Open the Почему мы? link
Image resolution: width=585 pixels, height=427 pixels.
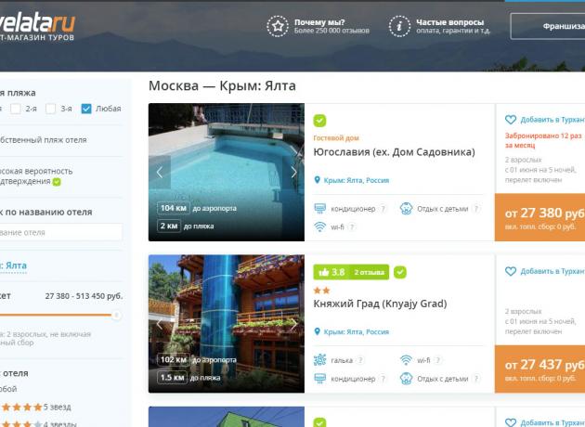click(x=319, y=22)
